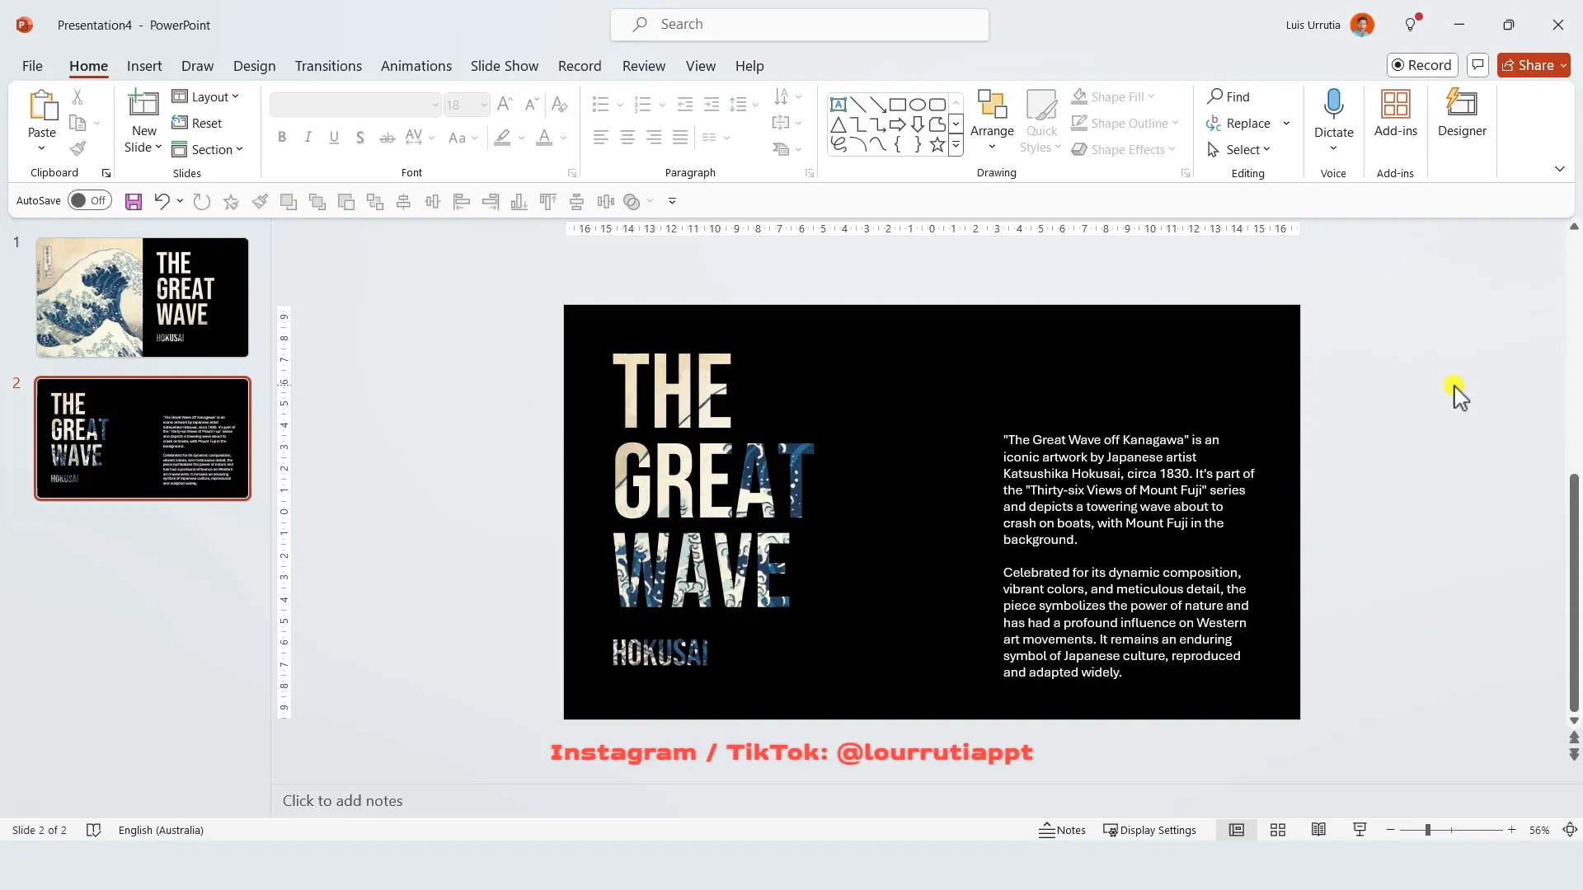
Task: Fit slide to current window
Action: click(x=1571, y=831)
